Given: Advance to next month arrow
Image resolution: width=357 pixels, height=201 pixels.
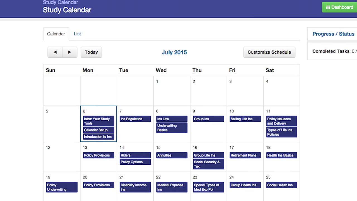Looking at the screenshot, I should [69, 52].
